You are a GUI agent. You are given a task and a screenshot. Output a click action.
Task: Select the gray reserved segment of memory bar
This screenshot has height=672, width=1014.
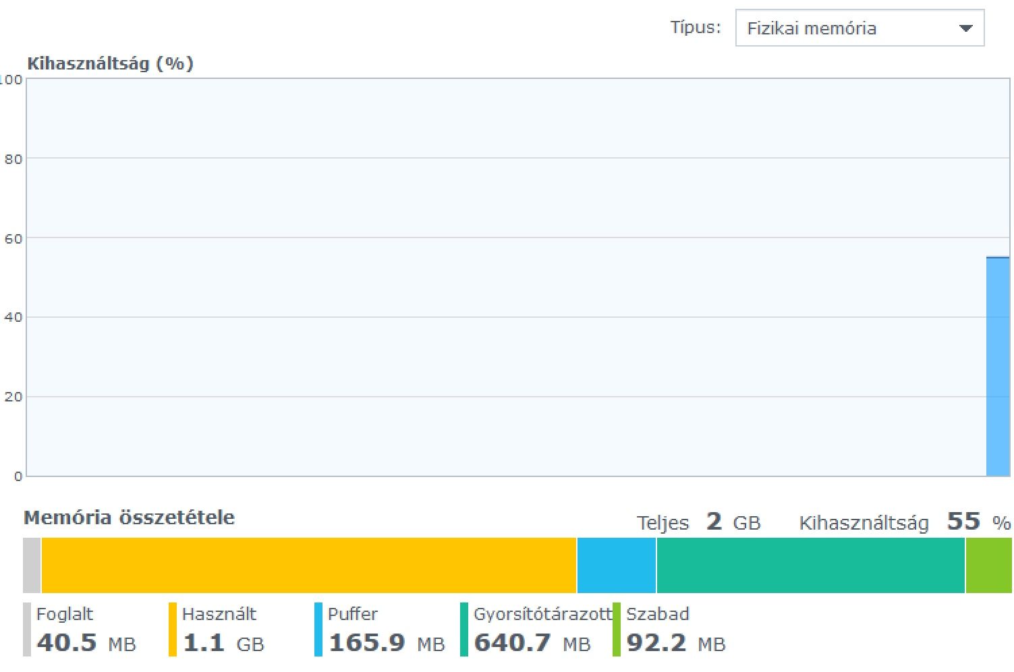32,565
